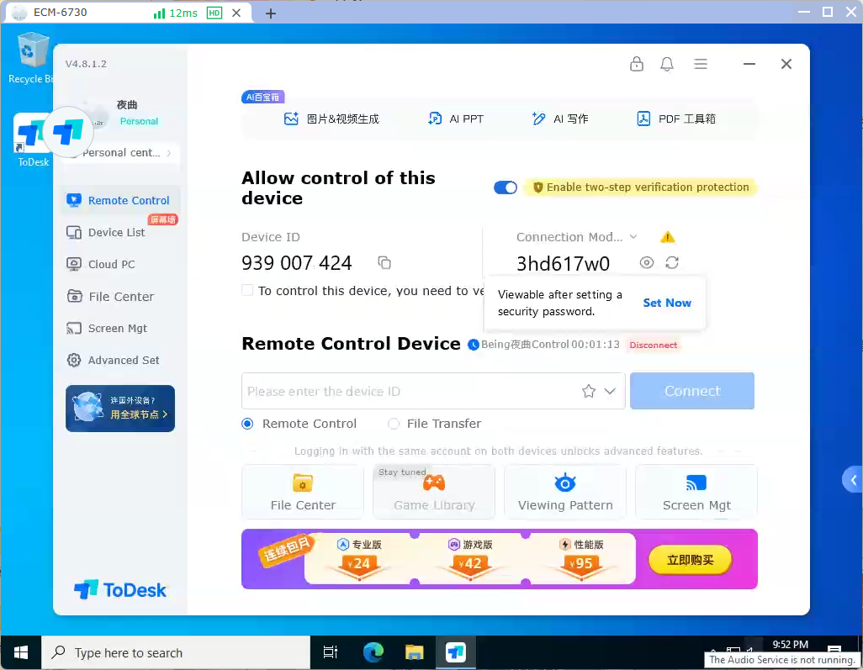The height and width of the screenshot is (670, 863).
Task: Click Set Now link
Action: (x=666, y=303)
